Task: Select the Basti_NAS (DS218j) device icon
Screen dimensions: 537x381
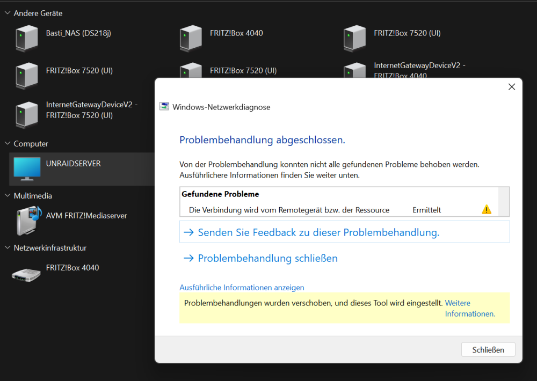Action: (x=27, y=38)
